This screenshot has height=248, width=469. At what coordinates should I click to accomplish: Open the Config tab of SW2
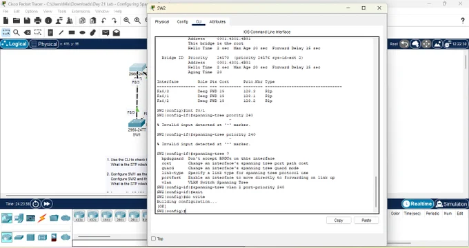(x=182, y=21)
